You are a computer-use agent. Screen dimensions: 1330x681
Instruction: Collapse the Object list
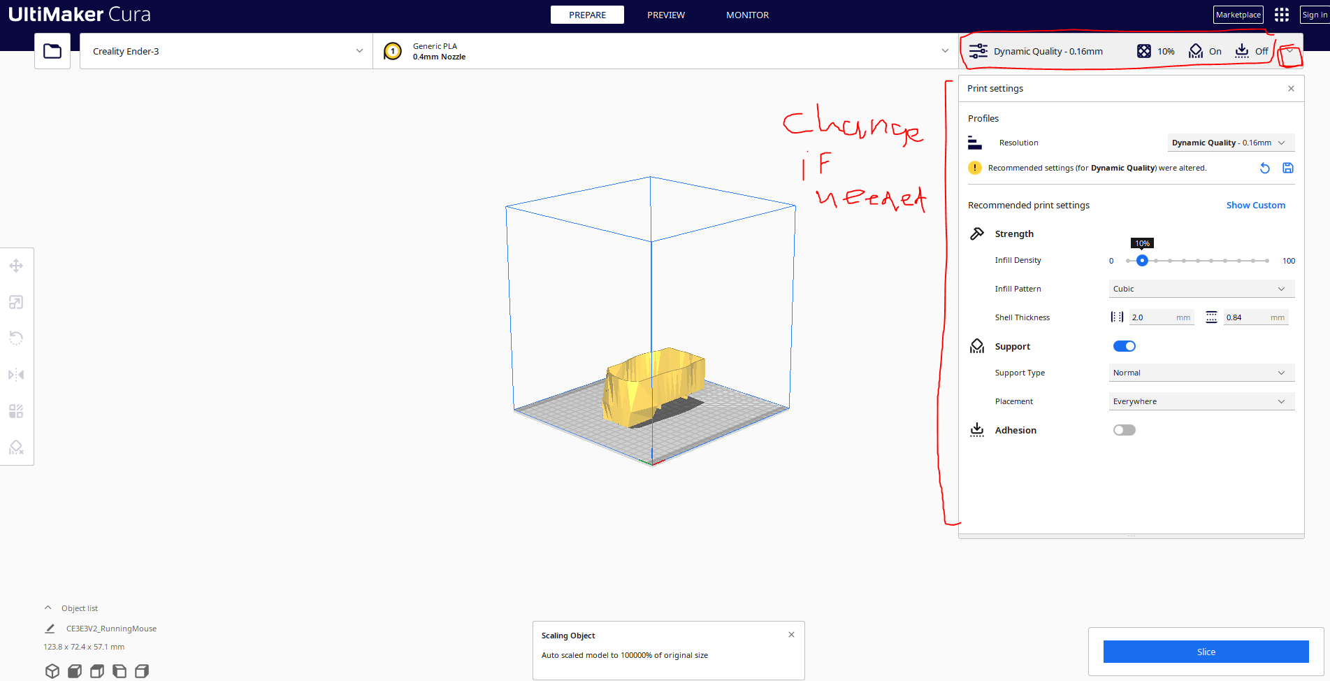point(48,608)
